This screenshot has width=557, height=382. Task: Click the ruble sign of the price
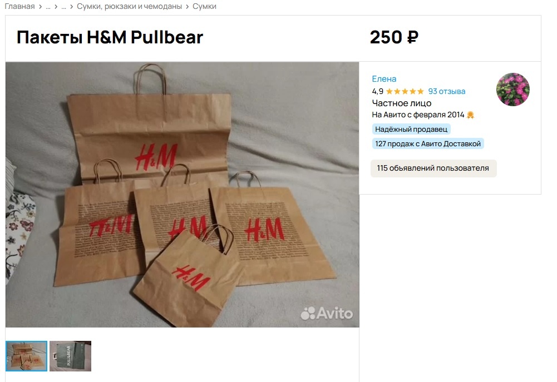(412, 37)
